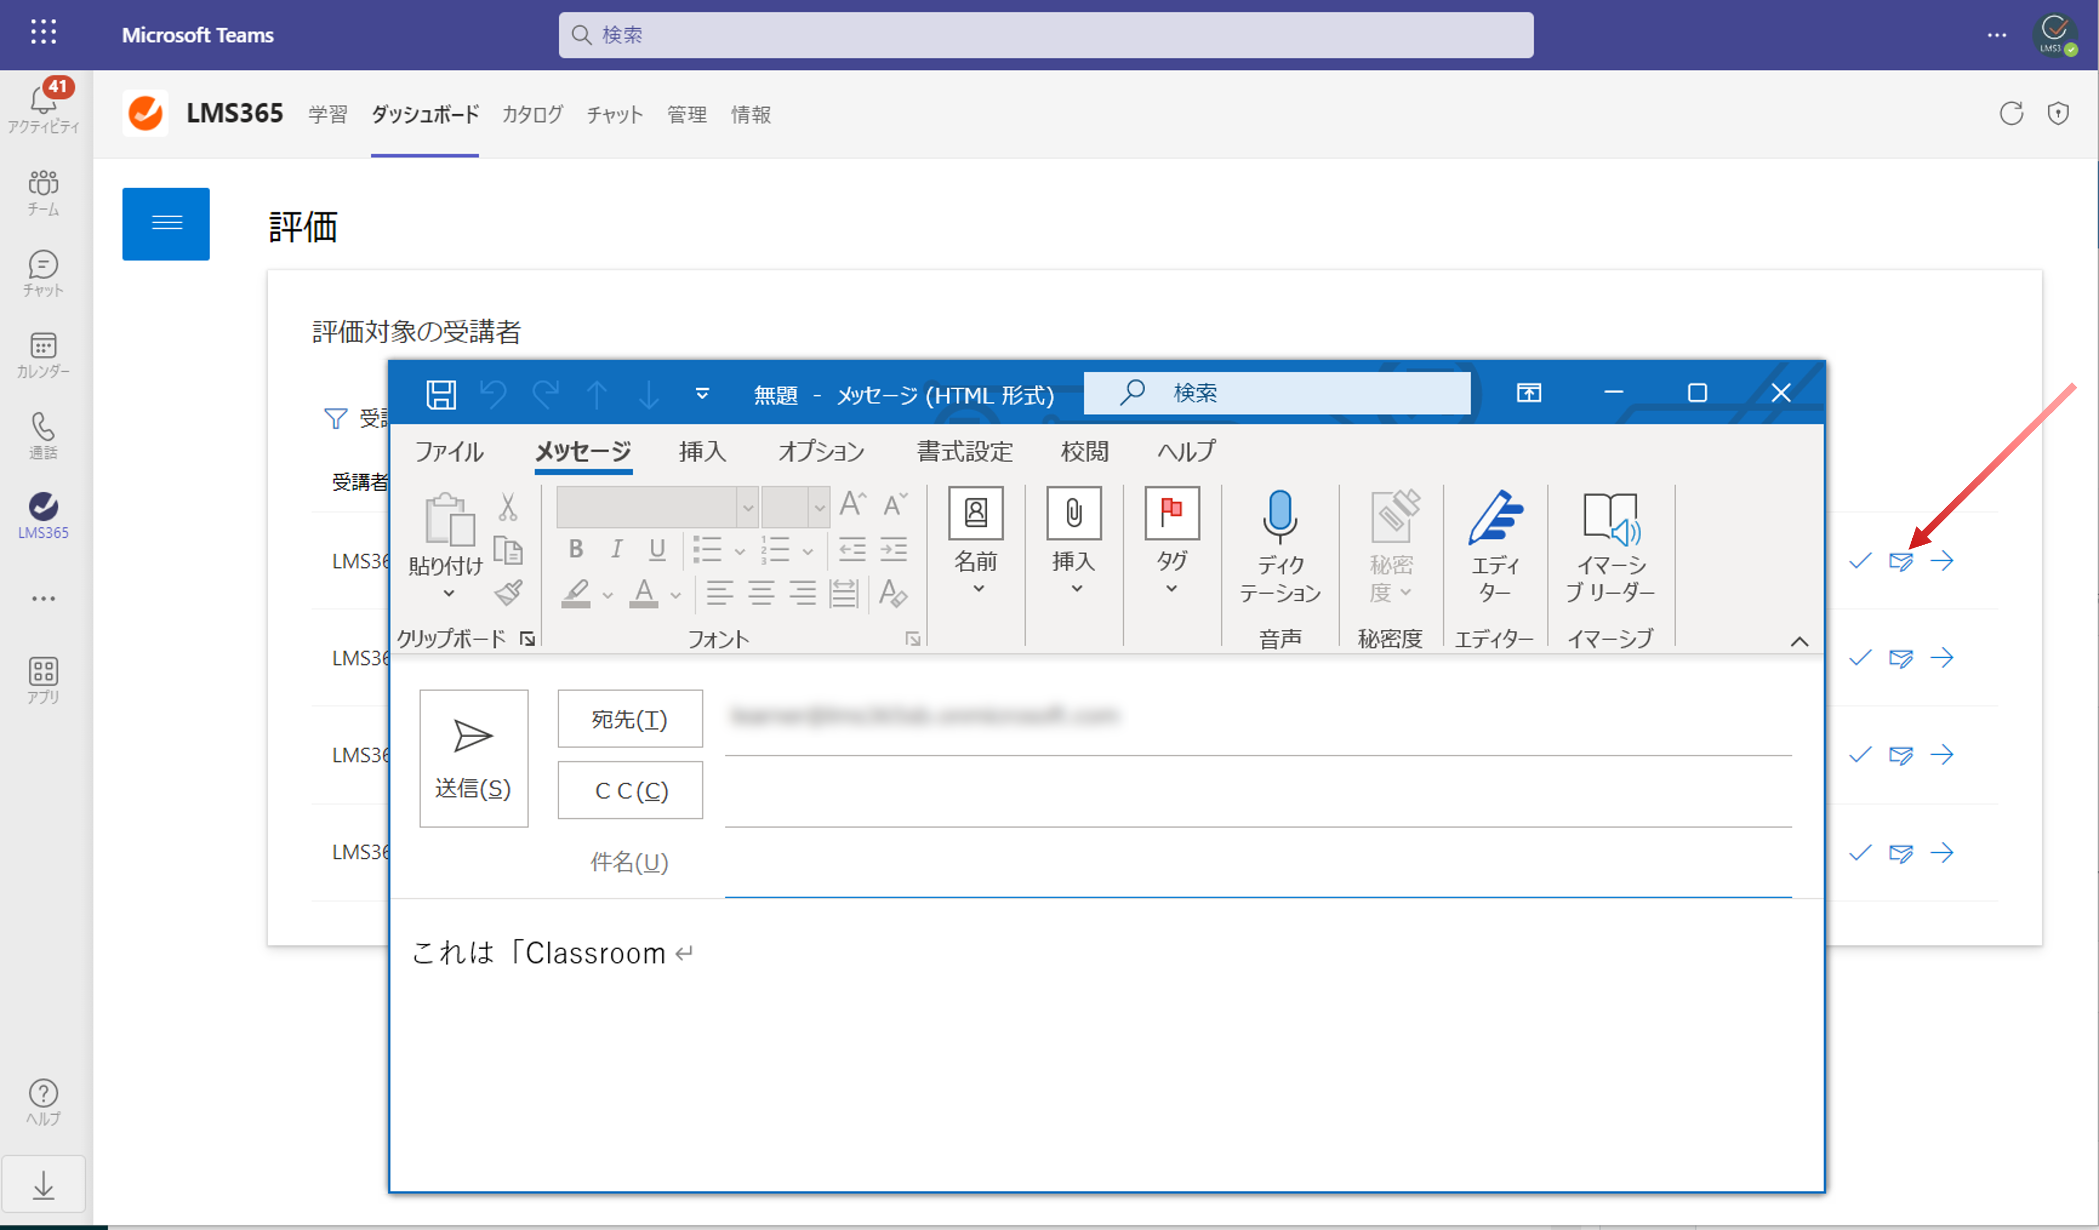The image size is (2099, 1230).
Task: Open Calls (通話) in Teams sidebar
Action: [43, 437]
